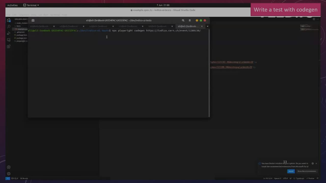Switch to the fifth terminal tab
Screen dimensions: 326x183
(158, 26)
